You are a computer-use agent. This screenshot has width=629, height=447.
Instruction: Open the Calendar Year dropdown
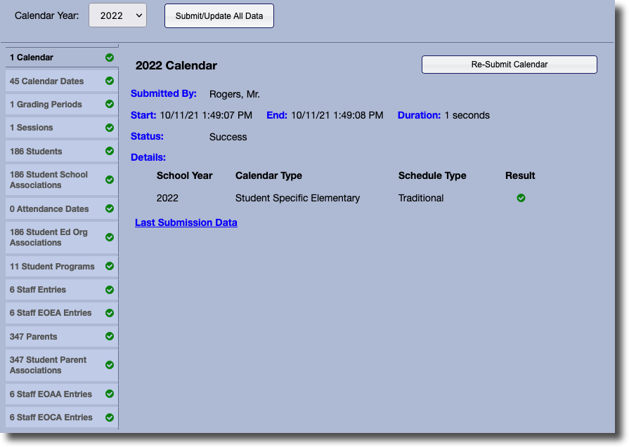[117, 15]
